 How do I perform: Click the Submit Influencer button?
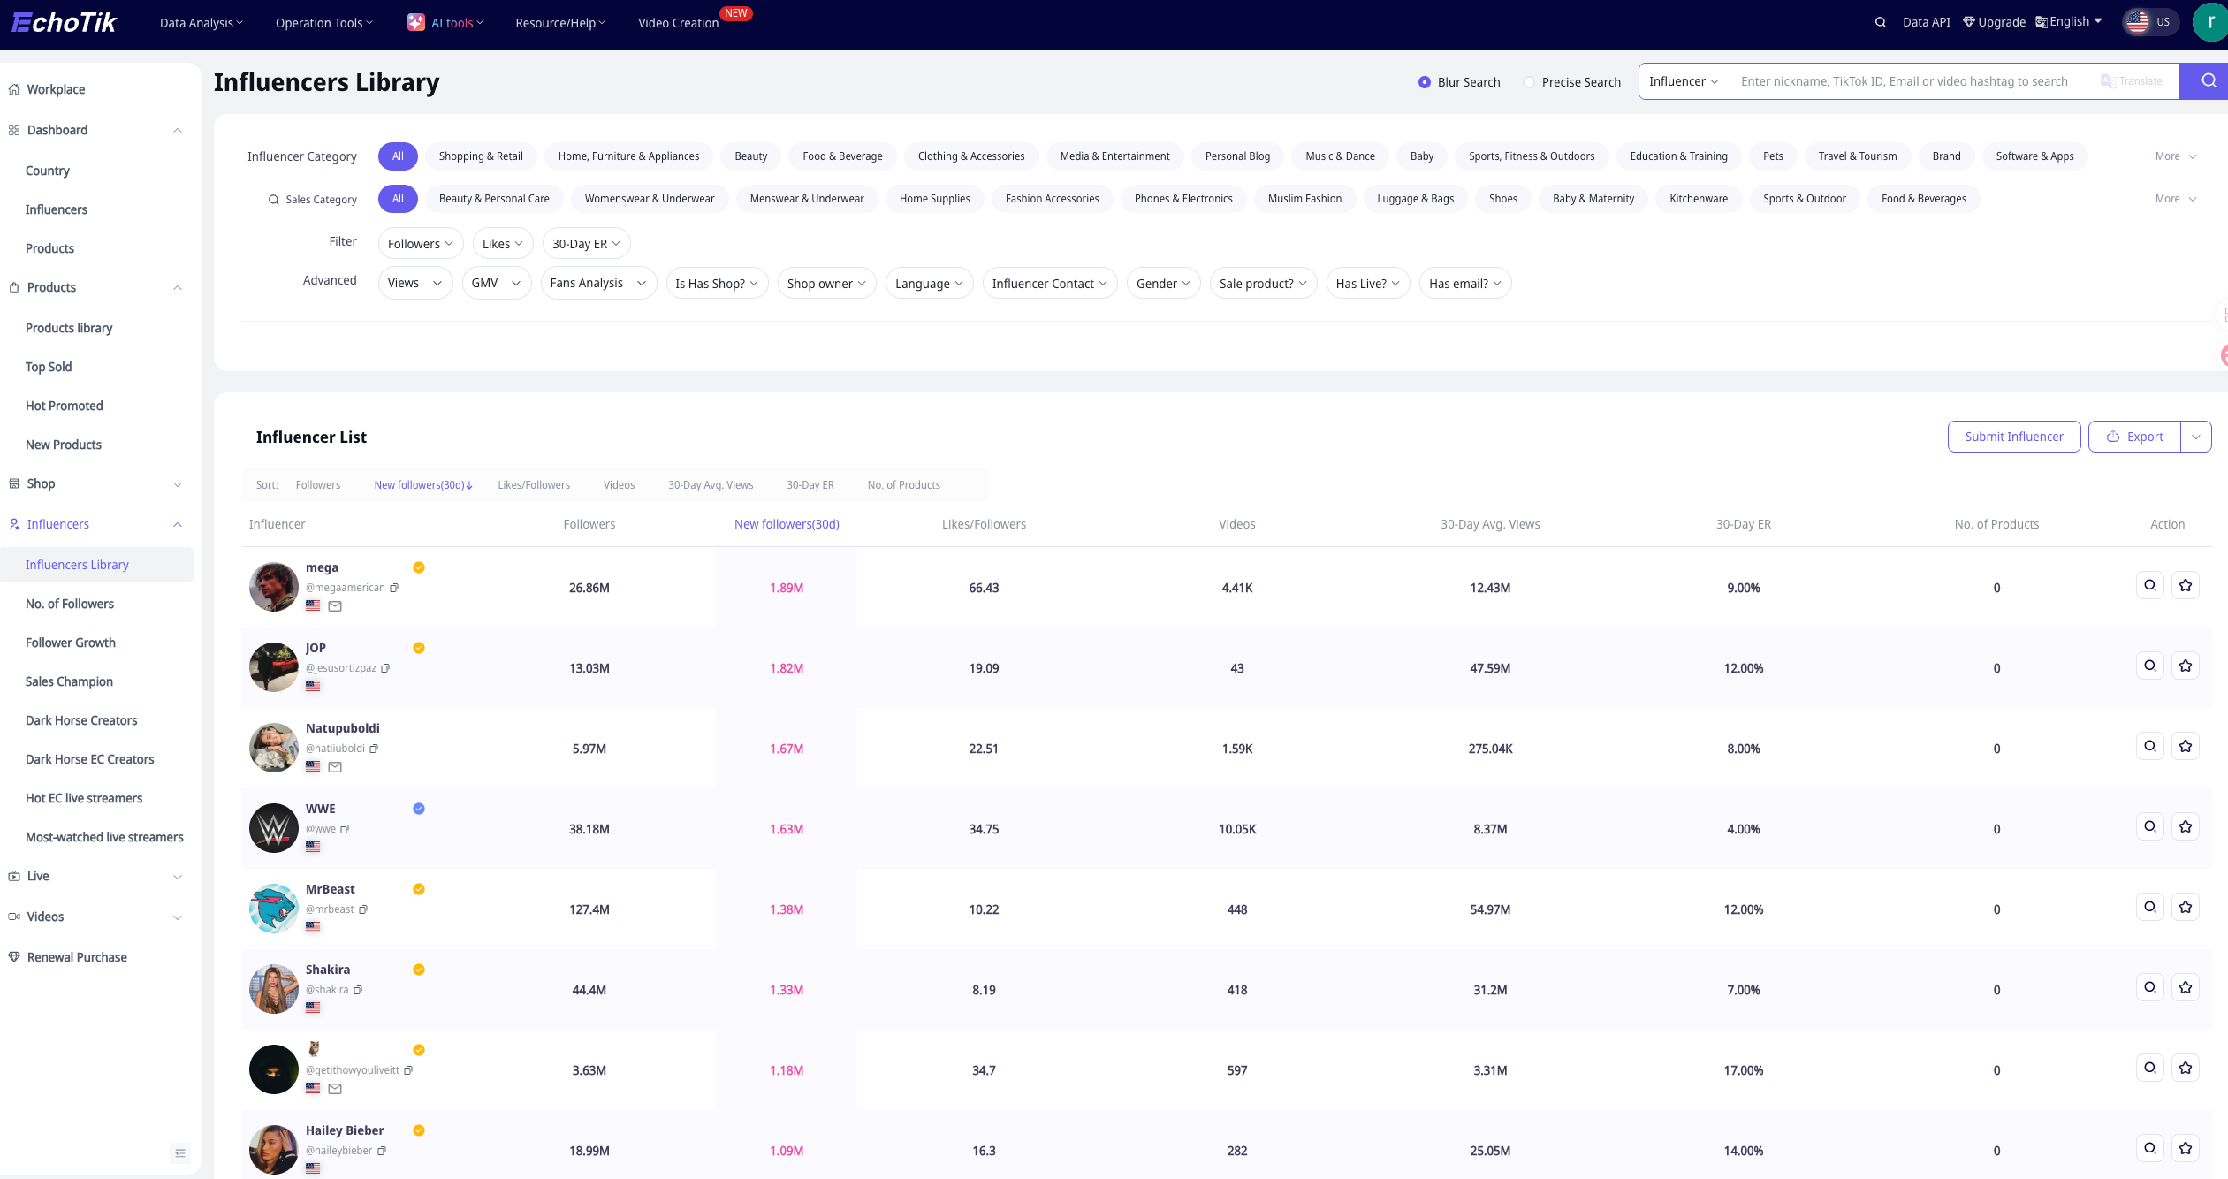(x=2014, y=437)
